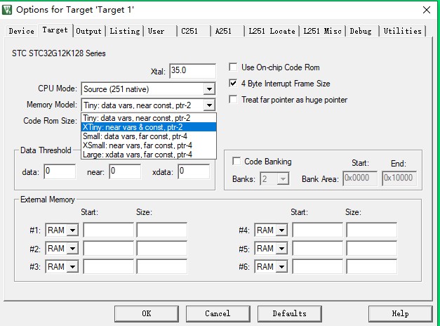This screenshot has width=440, height=326.
Task: Uncheck 4 Byte Interrupt Frame Size
Action: point(234,84)
